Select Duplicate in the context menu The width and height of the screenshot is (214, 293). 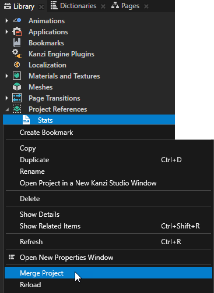[108, 160]
